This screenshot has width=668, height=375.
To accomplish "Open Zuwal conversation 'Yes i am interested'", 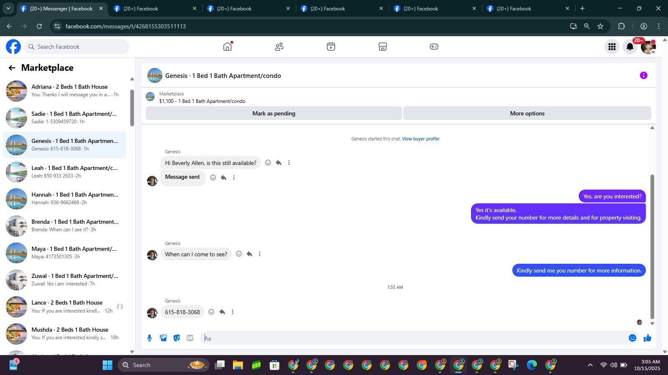I will (x=65, y=280).
